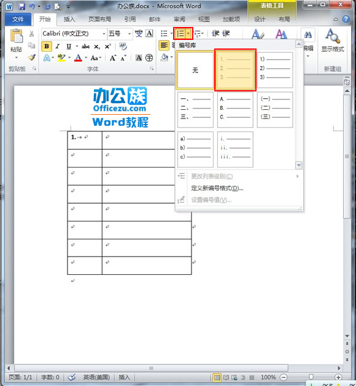Toggle Subscript formatting
This screenshot has width=356, height=386.
[97, 47]
